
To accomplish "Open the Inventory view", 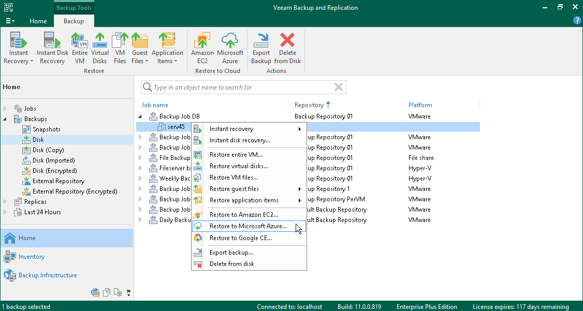I will 67,257.
